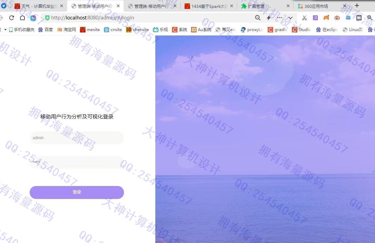This screenshot has height=243, width=375.
Task: Open the 乐视 bookmark
Action: [160, 29]
